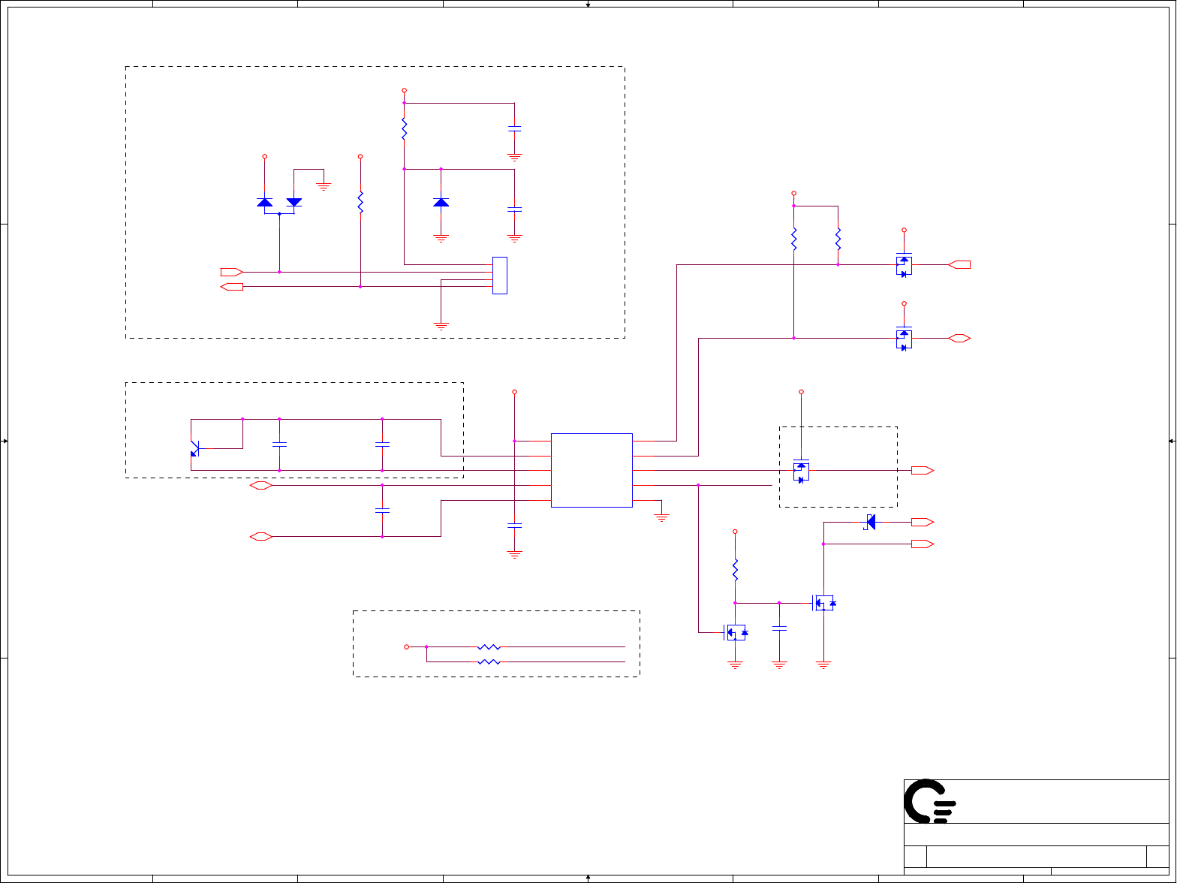
Task: Select left diode of the diode pair
Action: pos(264,203)
